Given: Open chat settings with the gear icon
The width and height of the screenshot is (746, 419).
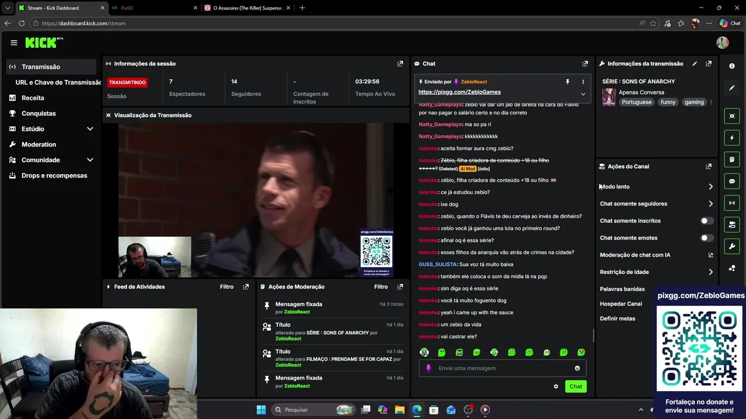Looking at the screenshot, I should pyautogui.click(x=555, y=386).
